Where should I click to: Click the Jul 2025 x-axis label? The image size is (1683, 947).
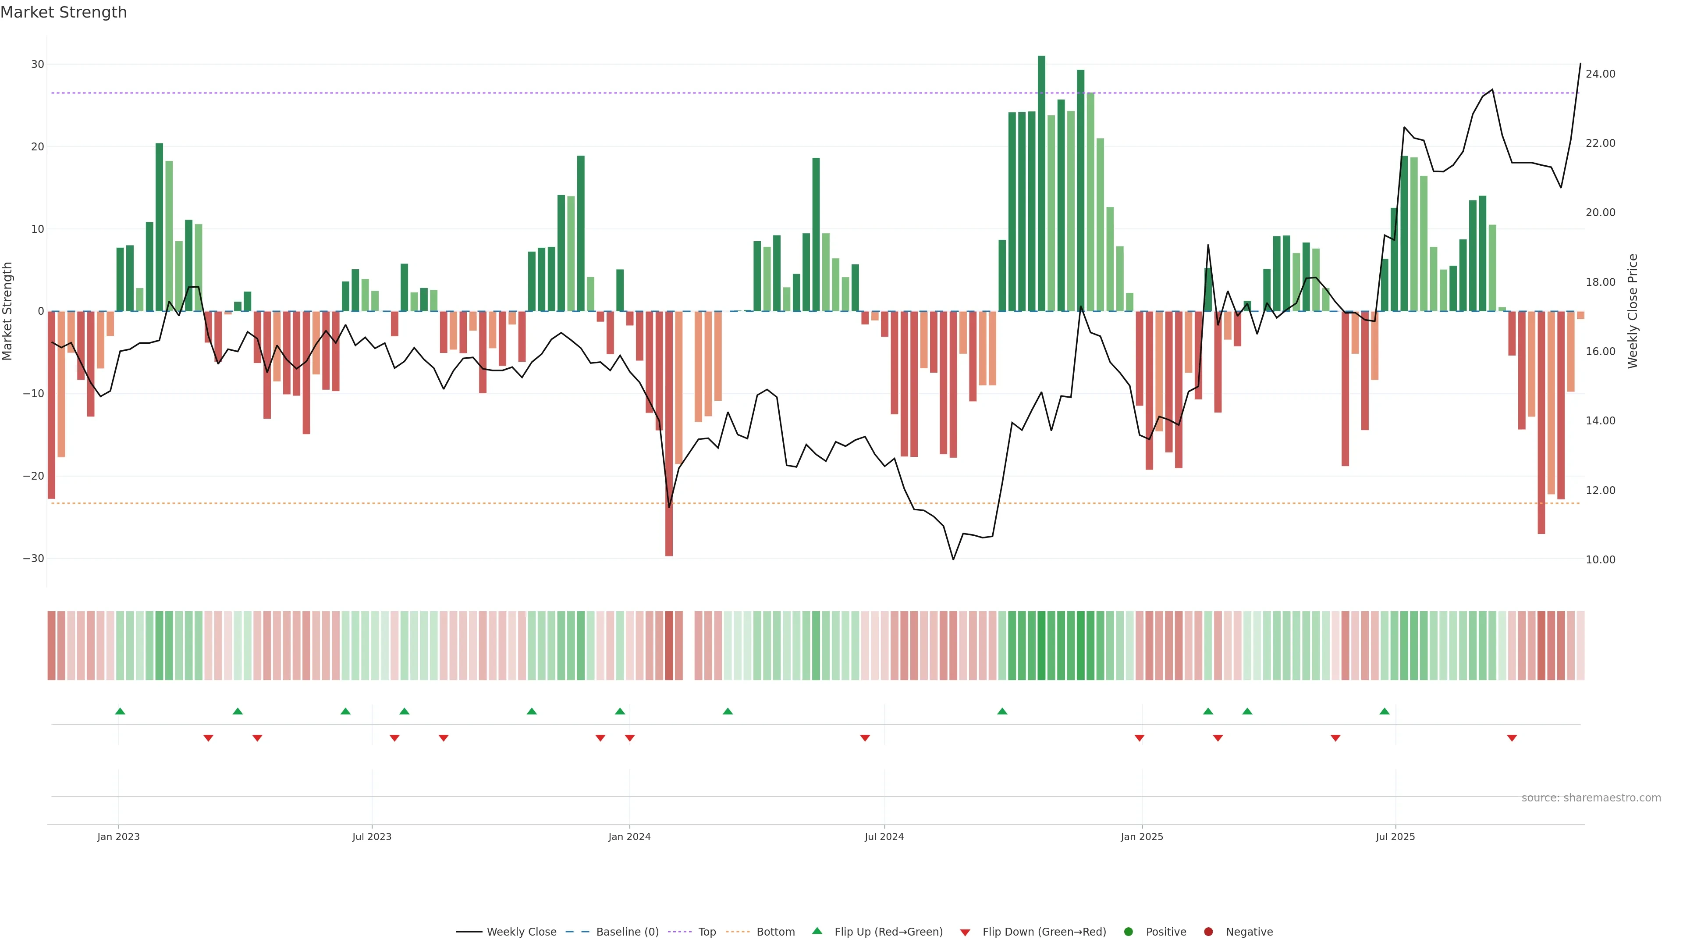1395,837
